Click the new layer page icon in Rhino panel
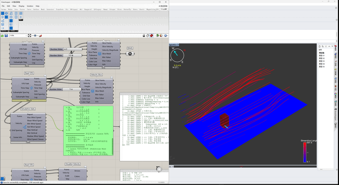The width and height of the screenshot is (339, 185). (320, 46)
